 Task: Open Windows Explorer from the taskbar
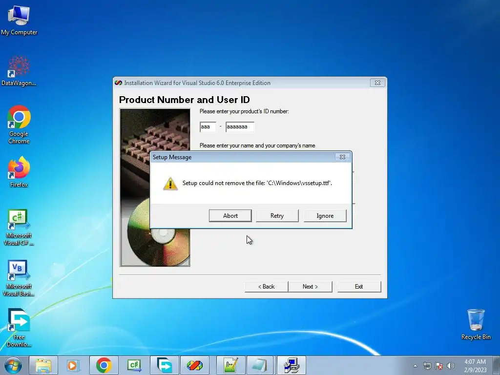(x=43, y=365)
